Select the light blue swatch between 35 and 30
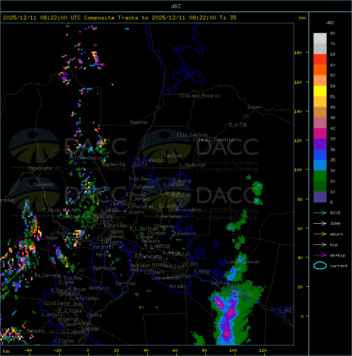Image resolution: width=352 pixels, height=356 pixels. [320, 165]
